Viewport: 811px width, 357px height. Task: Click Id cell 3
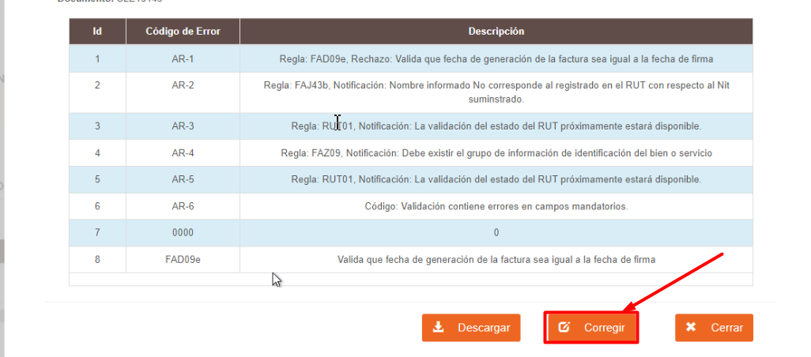tap(97, 126)
